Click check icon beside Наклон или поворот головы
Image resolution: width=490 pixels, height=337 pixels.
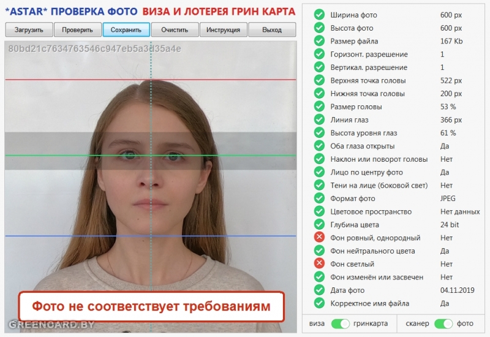tap(319, 159)
